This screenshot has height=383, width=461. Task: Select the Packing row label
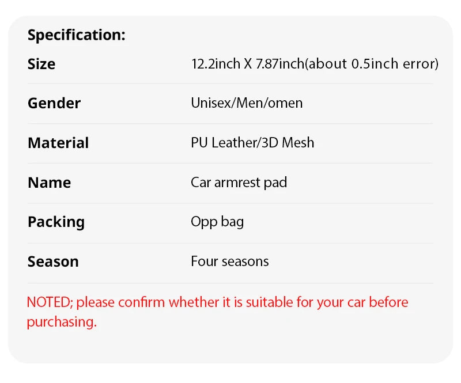point(56,222)
